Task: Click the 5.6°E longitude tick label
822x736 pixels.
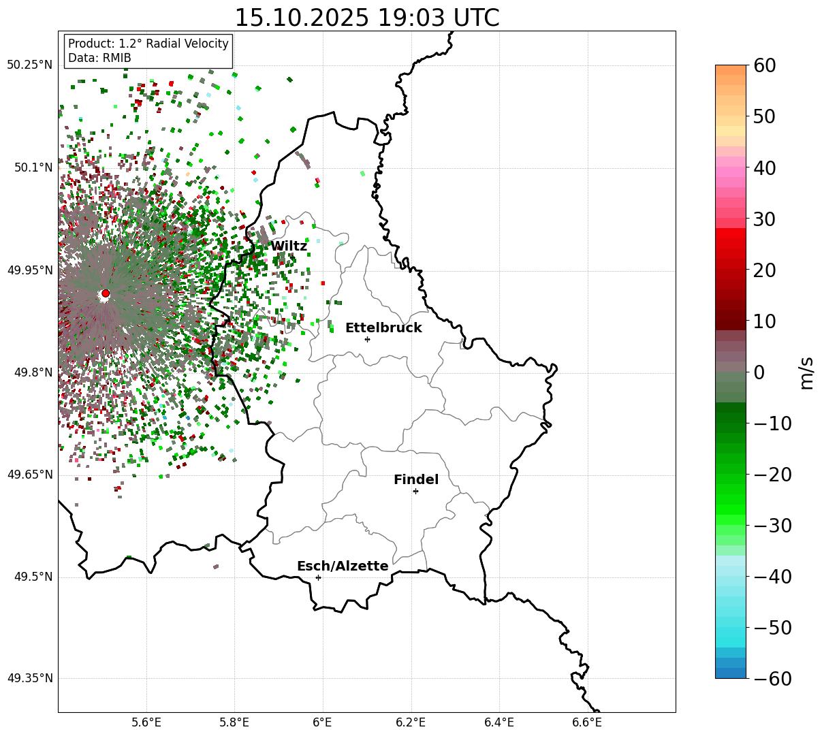Action: pos(146,722)
